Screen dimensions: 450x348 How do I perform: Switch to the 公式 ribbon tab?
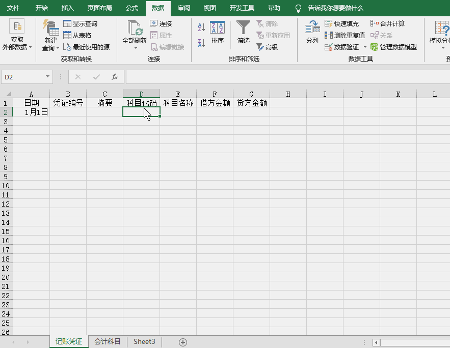132,8
